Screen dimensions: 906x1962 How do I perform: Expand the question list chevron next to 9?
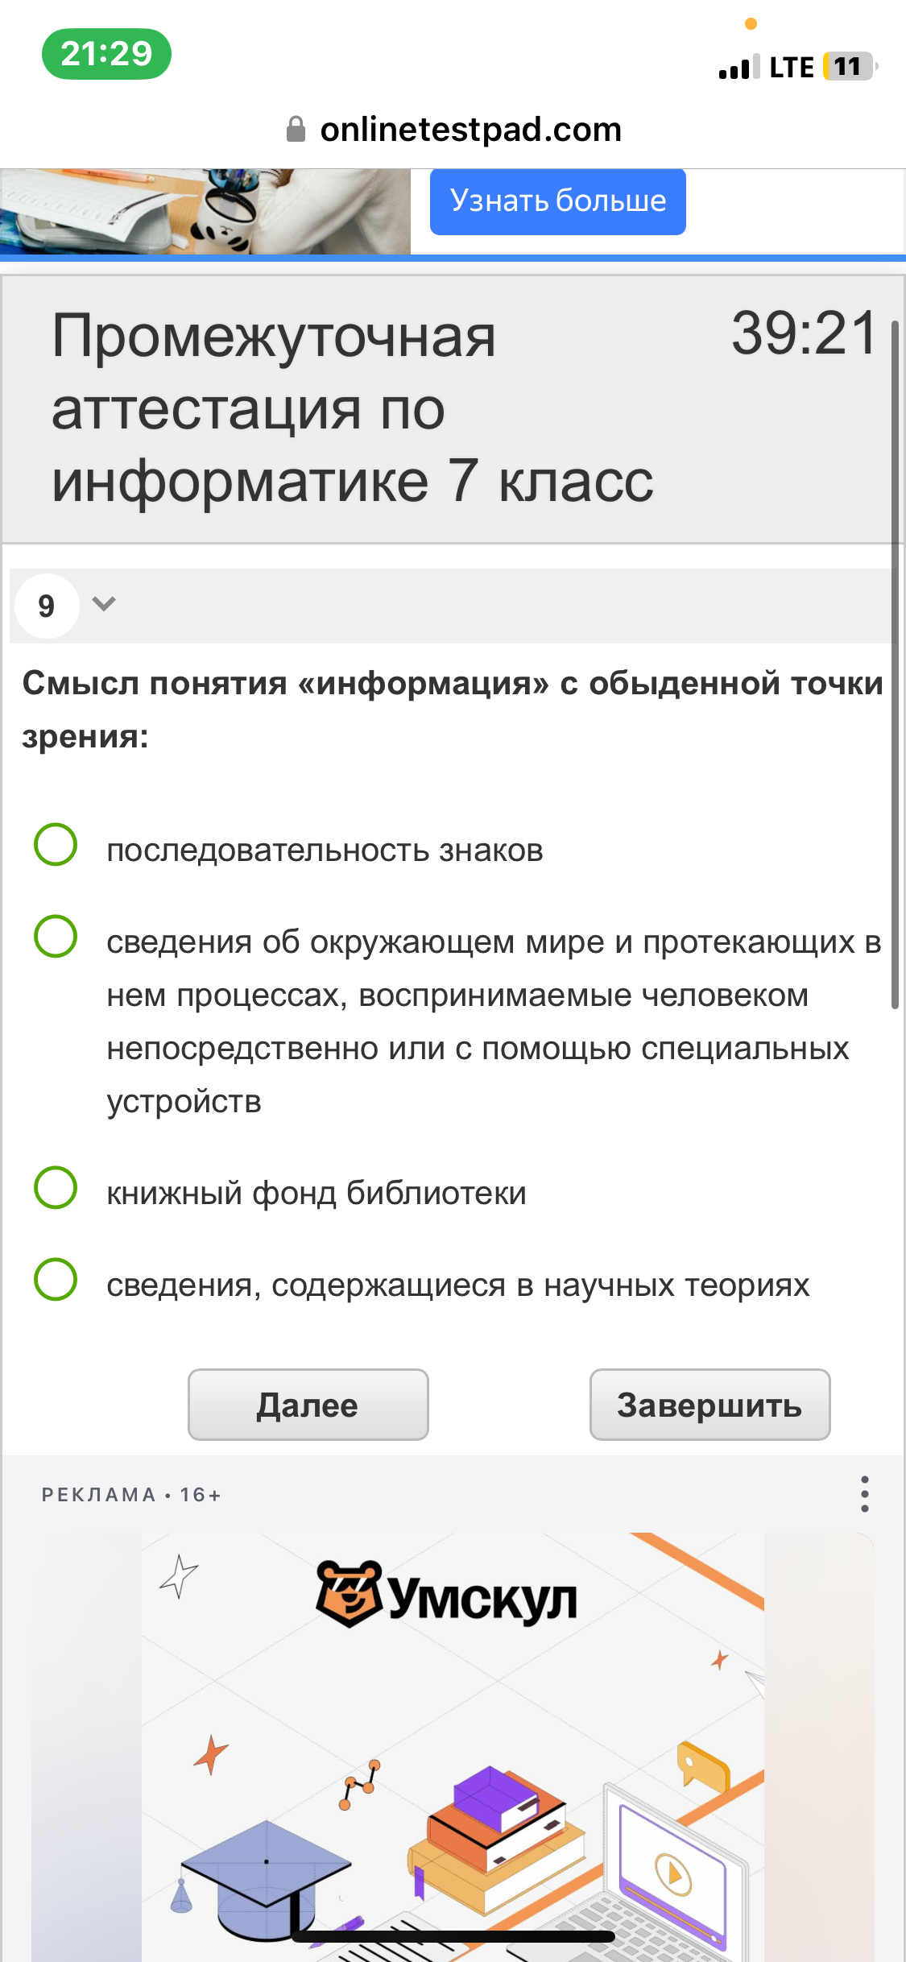pos(104,603)
